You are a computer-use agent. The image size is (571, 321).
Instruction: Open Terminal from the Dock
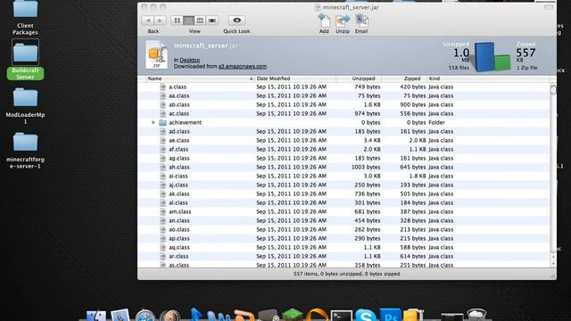341,316
